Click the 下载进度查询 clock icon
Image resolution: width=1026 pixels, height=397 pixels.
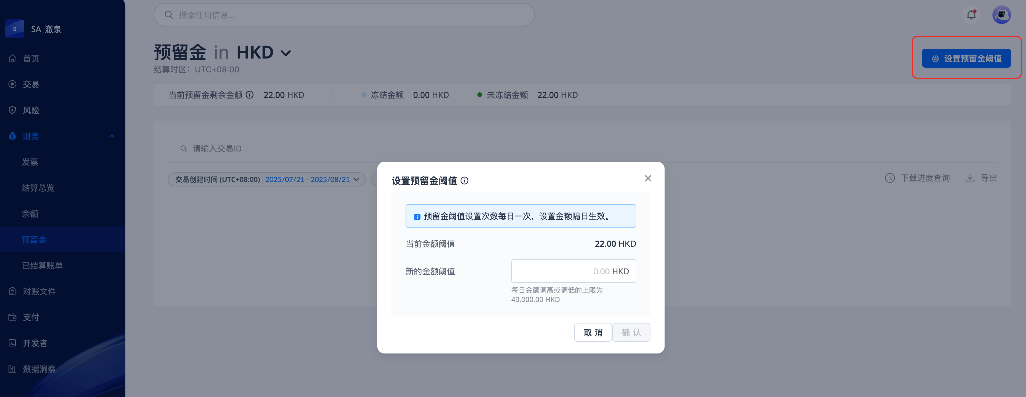(x=890, y=178)
